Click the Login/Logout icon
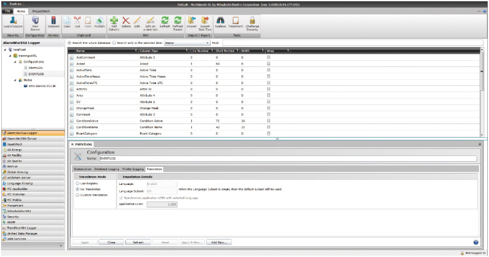 (13, 21)
